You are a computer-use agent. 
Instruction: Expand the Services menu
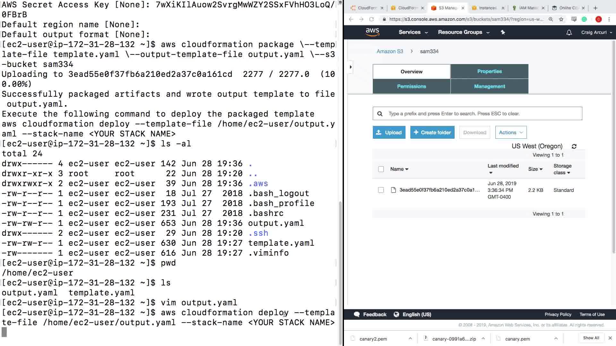point(413,32)
